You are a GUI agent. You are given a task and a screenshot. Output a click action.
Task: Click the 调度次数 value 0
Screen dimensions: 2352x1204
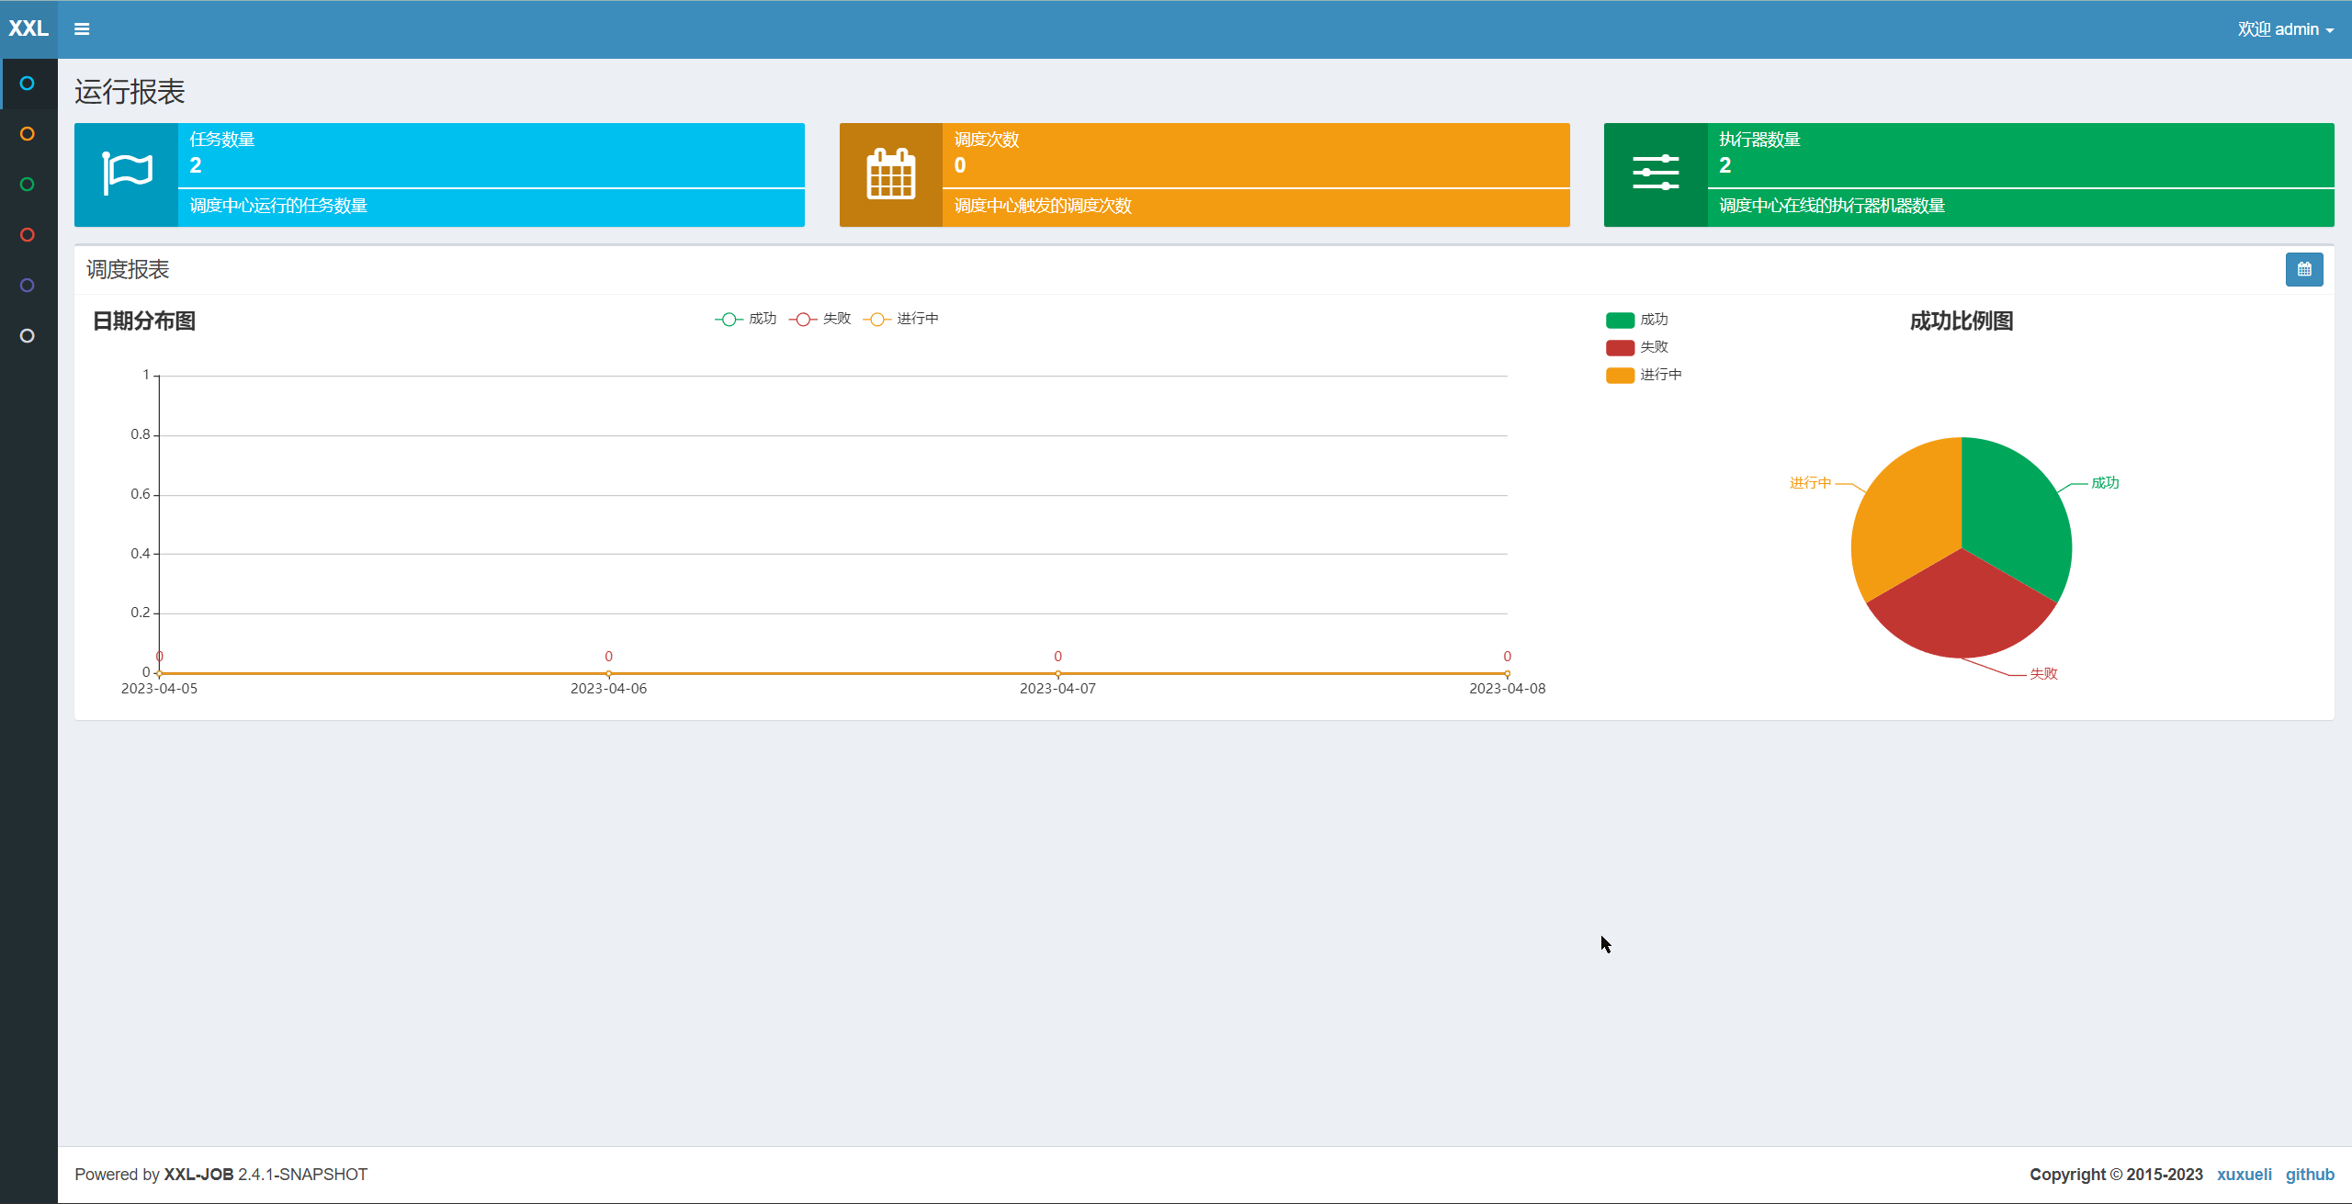960,165
